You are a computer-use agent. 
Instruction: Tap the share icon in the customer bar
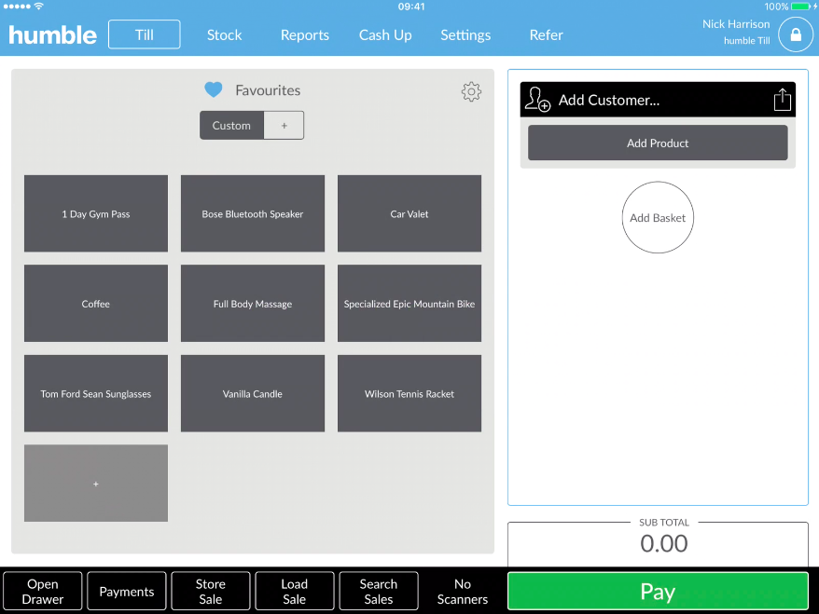[782, 99]
